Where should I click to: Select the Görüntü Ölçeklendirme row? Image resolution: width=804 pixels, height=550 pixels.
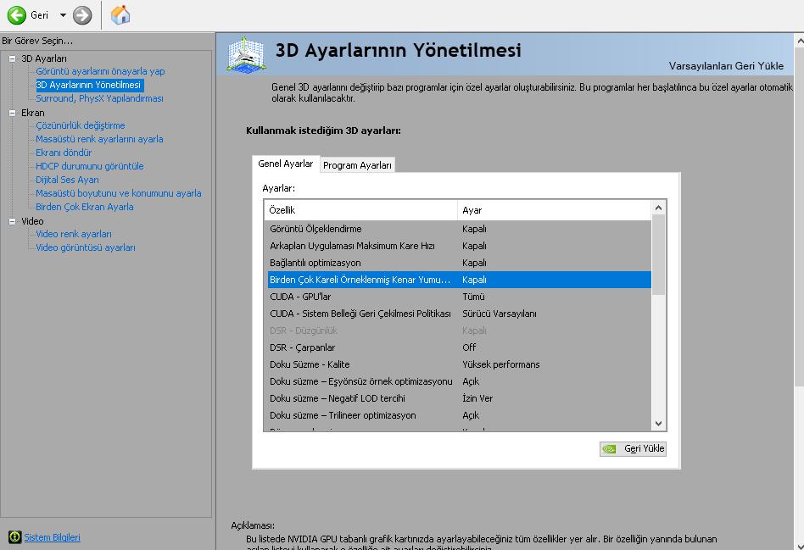pyautogui.click(x=458, y=229)
